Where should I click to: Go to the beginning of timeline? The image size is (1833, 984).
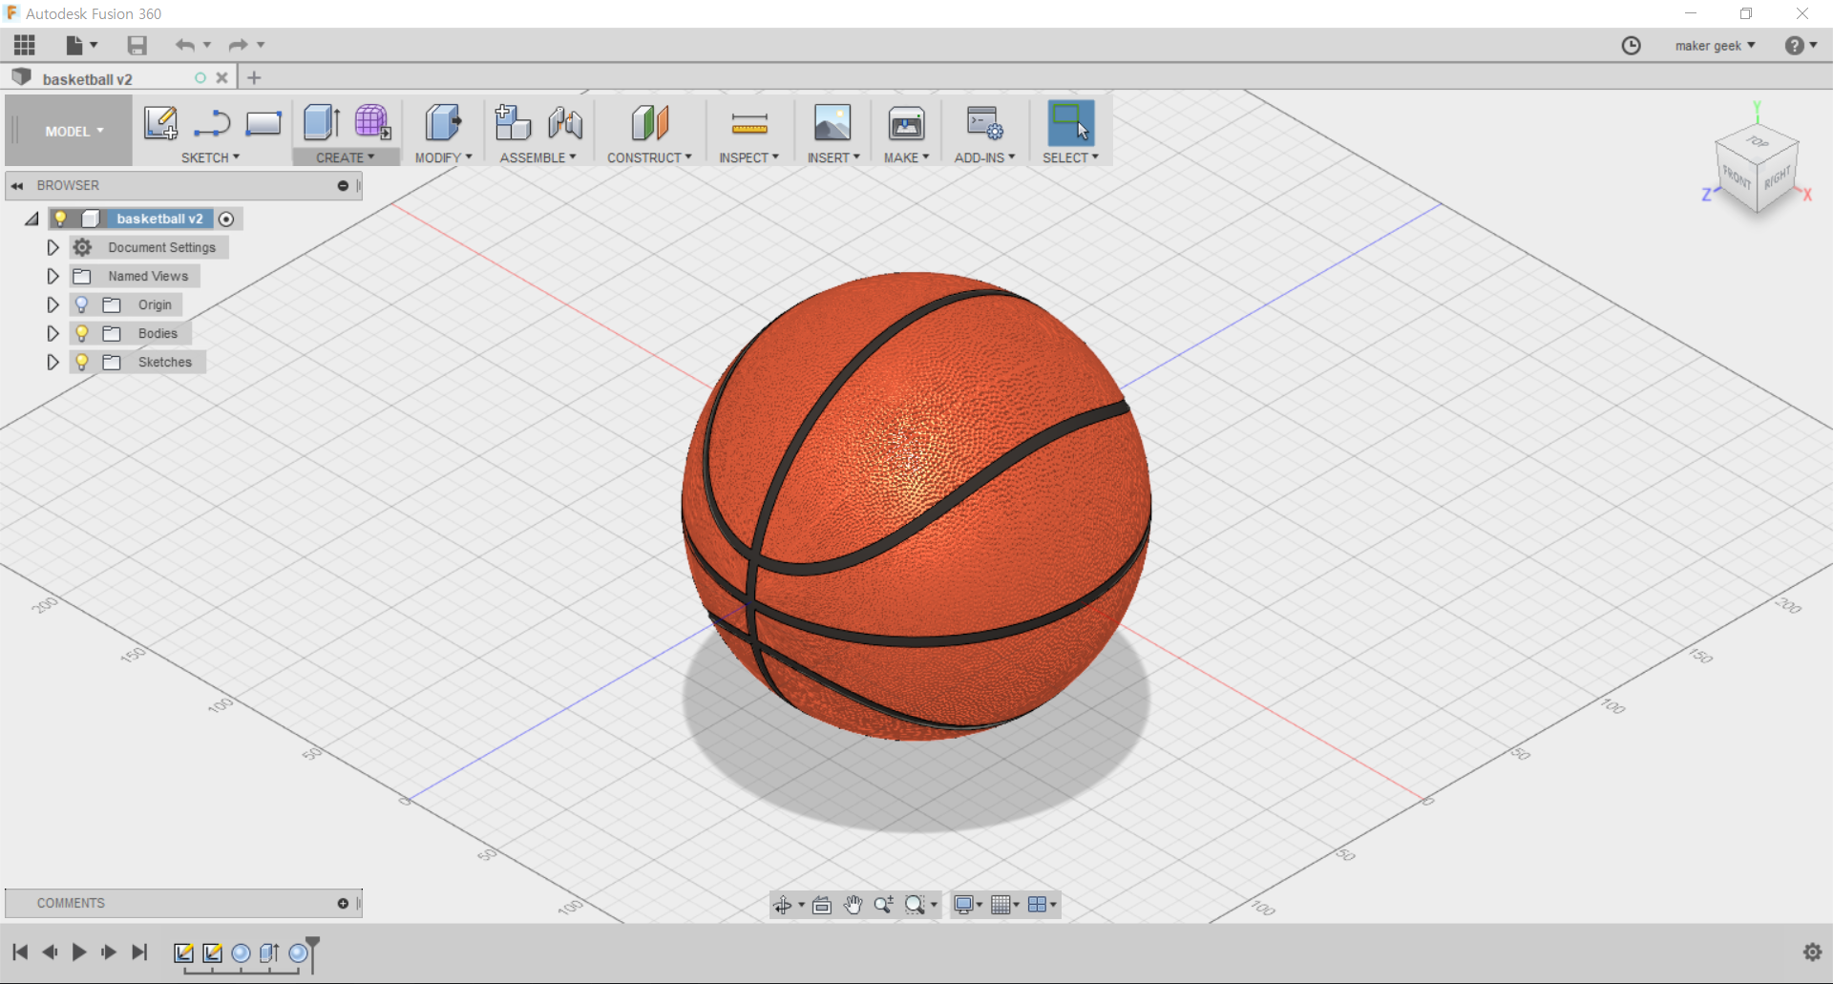coord(20,952)
